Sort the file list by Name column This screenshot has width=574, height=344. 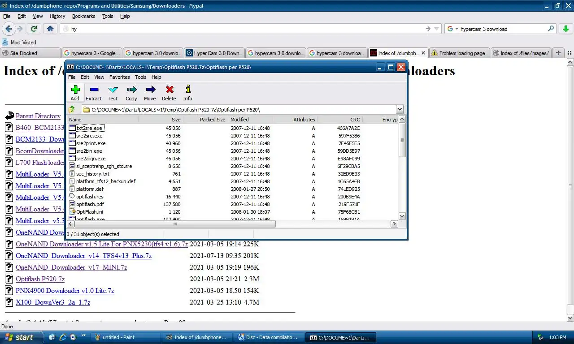pos(103,120)
